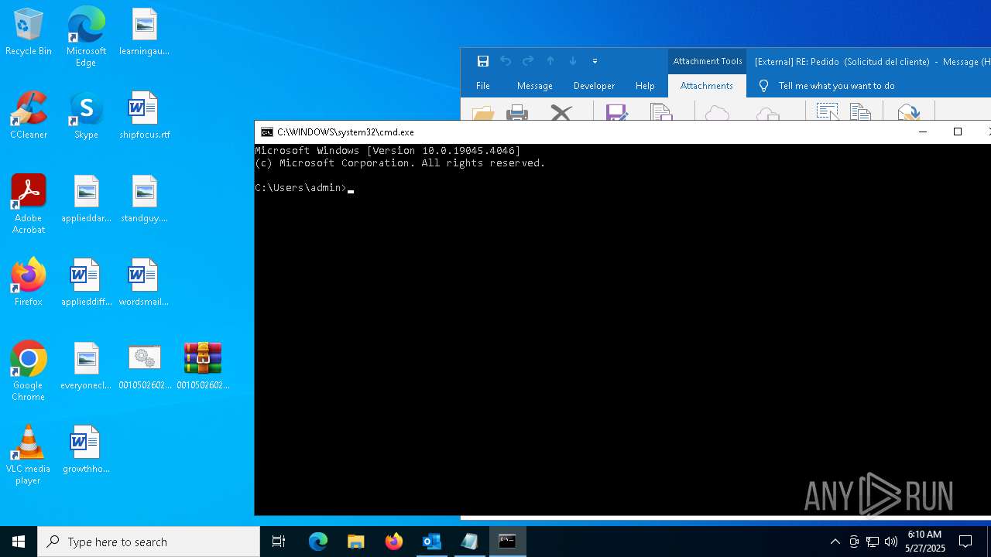The height and width of the screenshot is (557, 991).
Task: Open CCleaner desktop shortcut
Action: (29, 116)
